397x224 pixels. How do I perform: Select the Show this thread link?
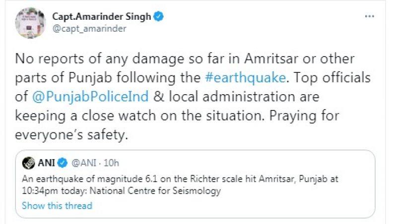(x=57, y=205)
